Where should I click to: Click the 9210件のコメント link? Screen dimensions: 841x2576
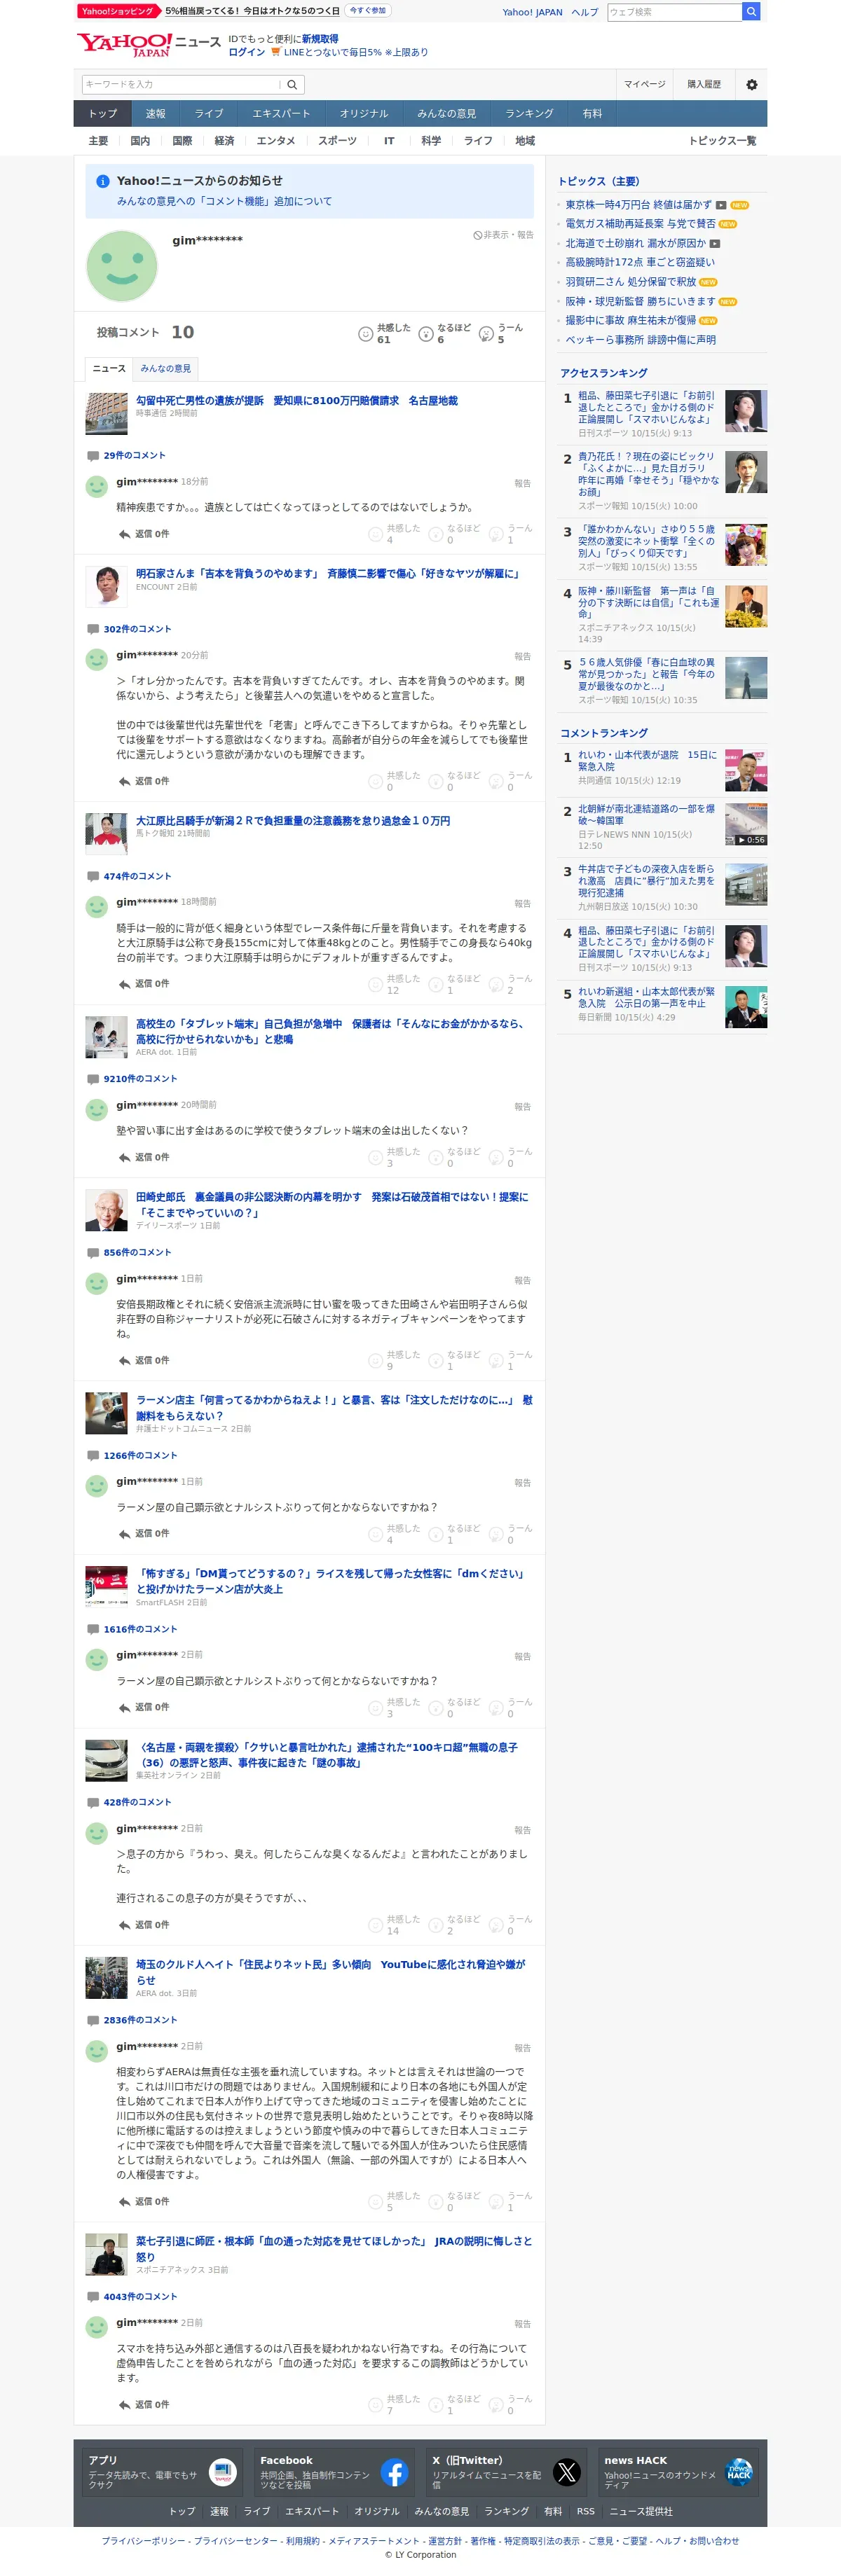pyautogui.click(x=132, y=1079)
